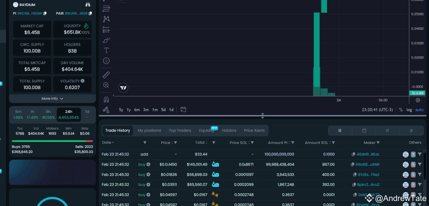Viewport: 429px width, 206px height.
Task: Select the Fibonacci retracement drawing tool
Action: pos(106,9)
